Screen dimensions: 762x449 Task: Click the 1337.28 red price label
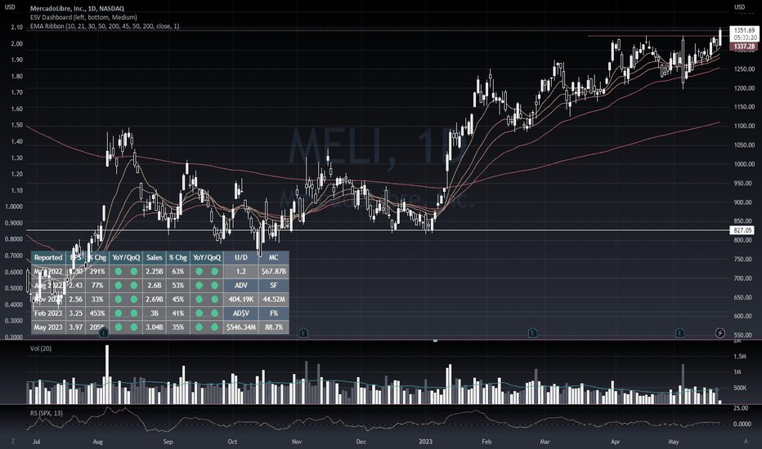(744, 47)
